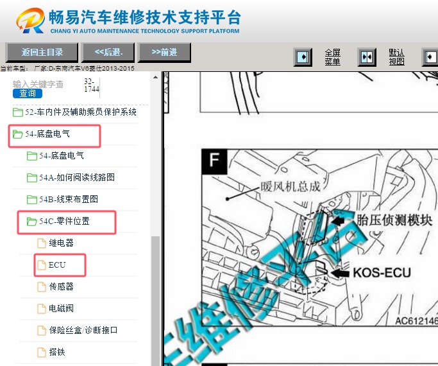The image size is (438, 366).
Task: Open the ECU page
Action: click(57, 265)
